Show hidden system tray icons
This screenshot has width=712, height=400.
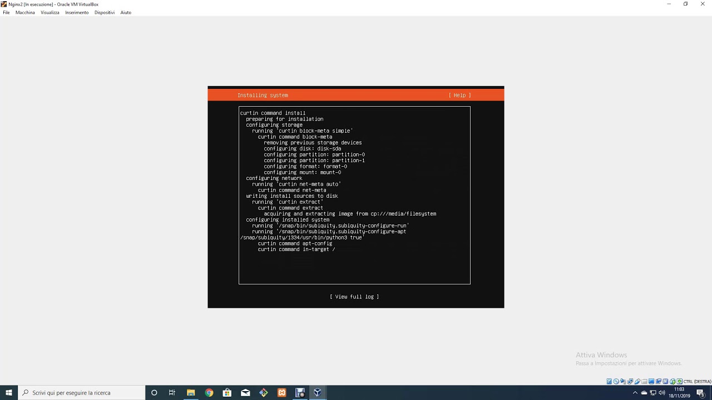635,393
